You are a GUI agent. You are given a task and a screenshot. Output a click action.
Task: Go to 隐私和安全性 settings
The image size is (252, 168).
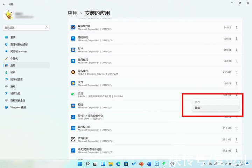pyautogui.click(x=26, y=100)
